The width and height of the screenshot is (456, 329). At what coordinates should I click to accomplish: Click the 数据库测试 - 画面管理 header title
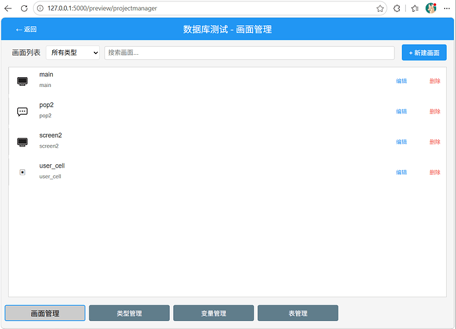227,29
